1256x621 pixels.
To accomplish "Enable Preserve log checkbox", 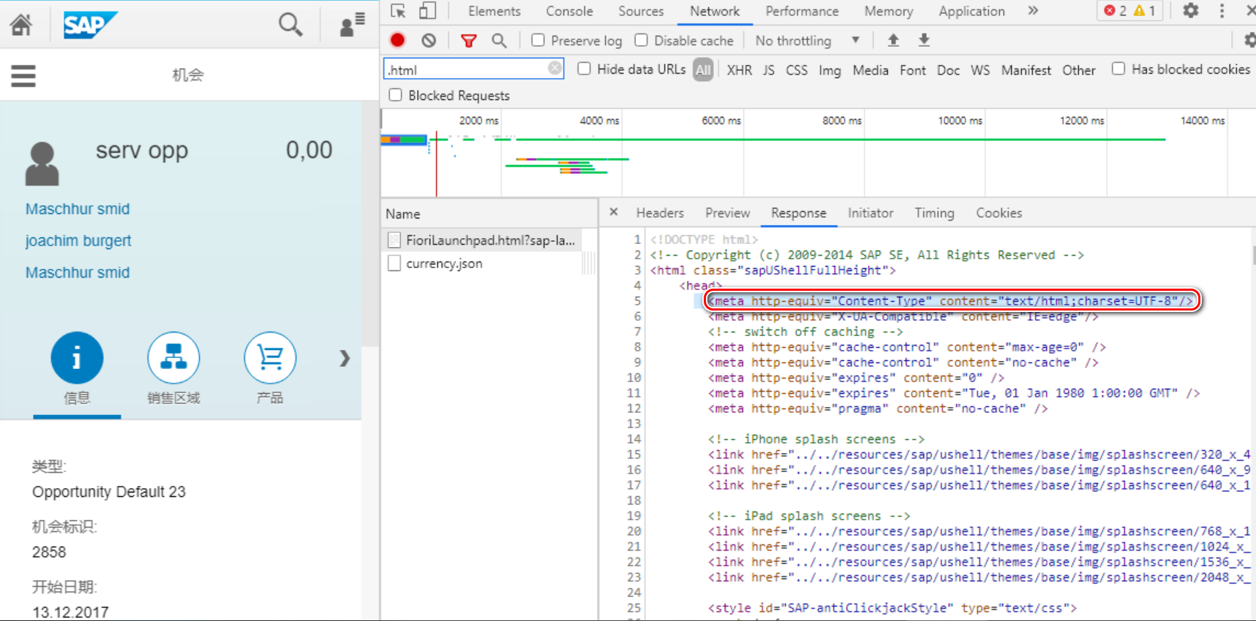I will (x=538, y=40).
